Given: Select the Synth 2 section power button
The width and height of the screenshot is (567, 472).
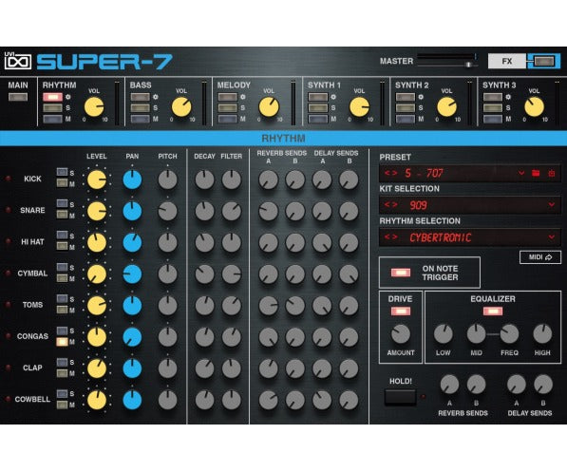Looking at the screenshot, I should click(x=406, y=97).
